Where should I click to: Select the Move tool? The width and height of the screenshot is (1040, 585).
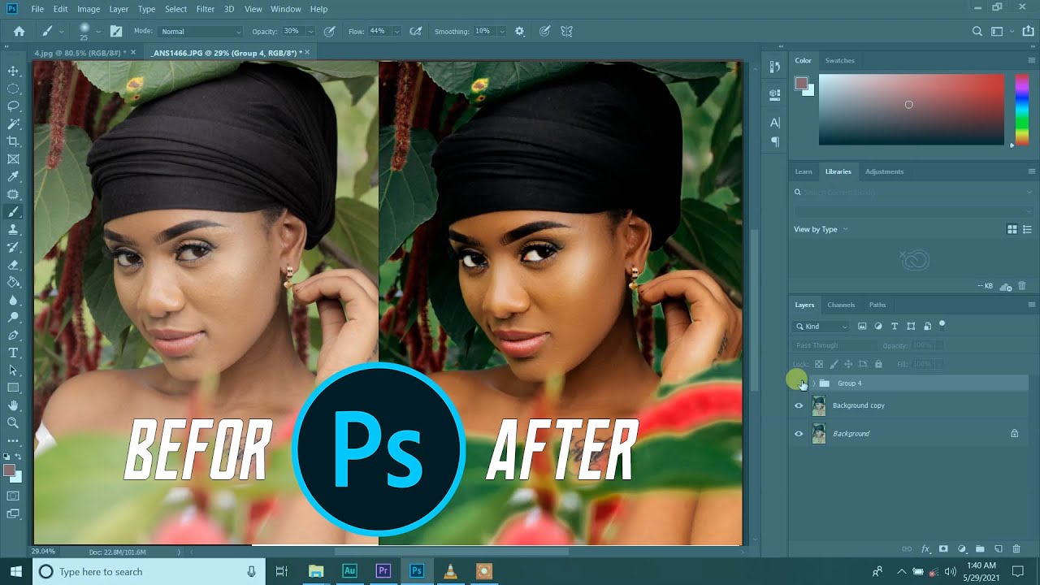click(13, 71)
